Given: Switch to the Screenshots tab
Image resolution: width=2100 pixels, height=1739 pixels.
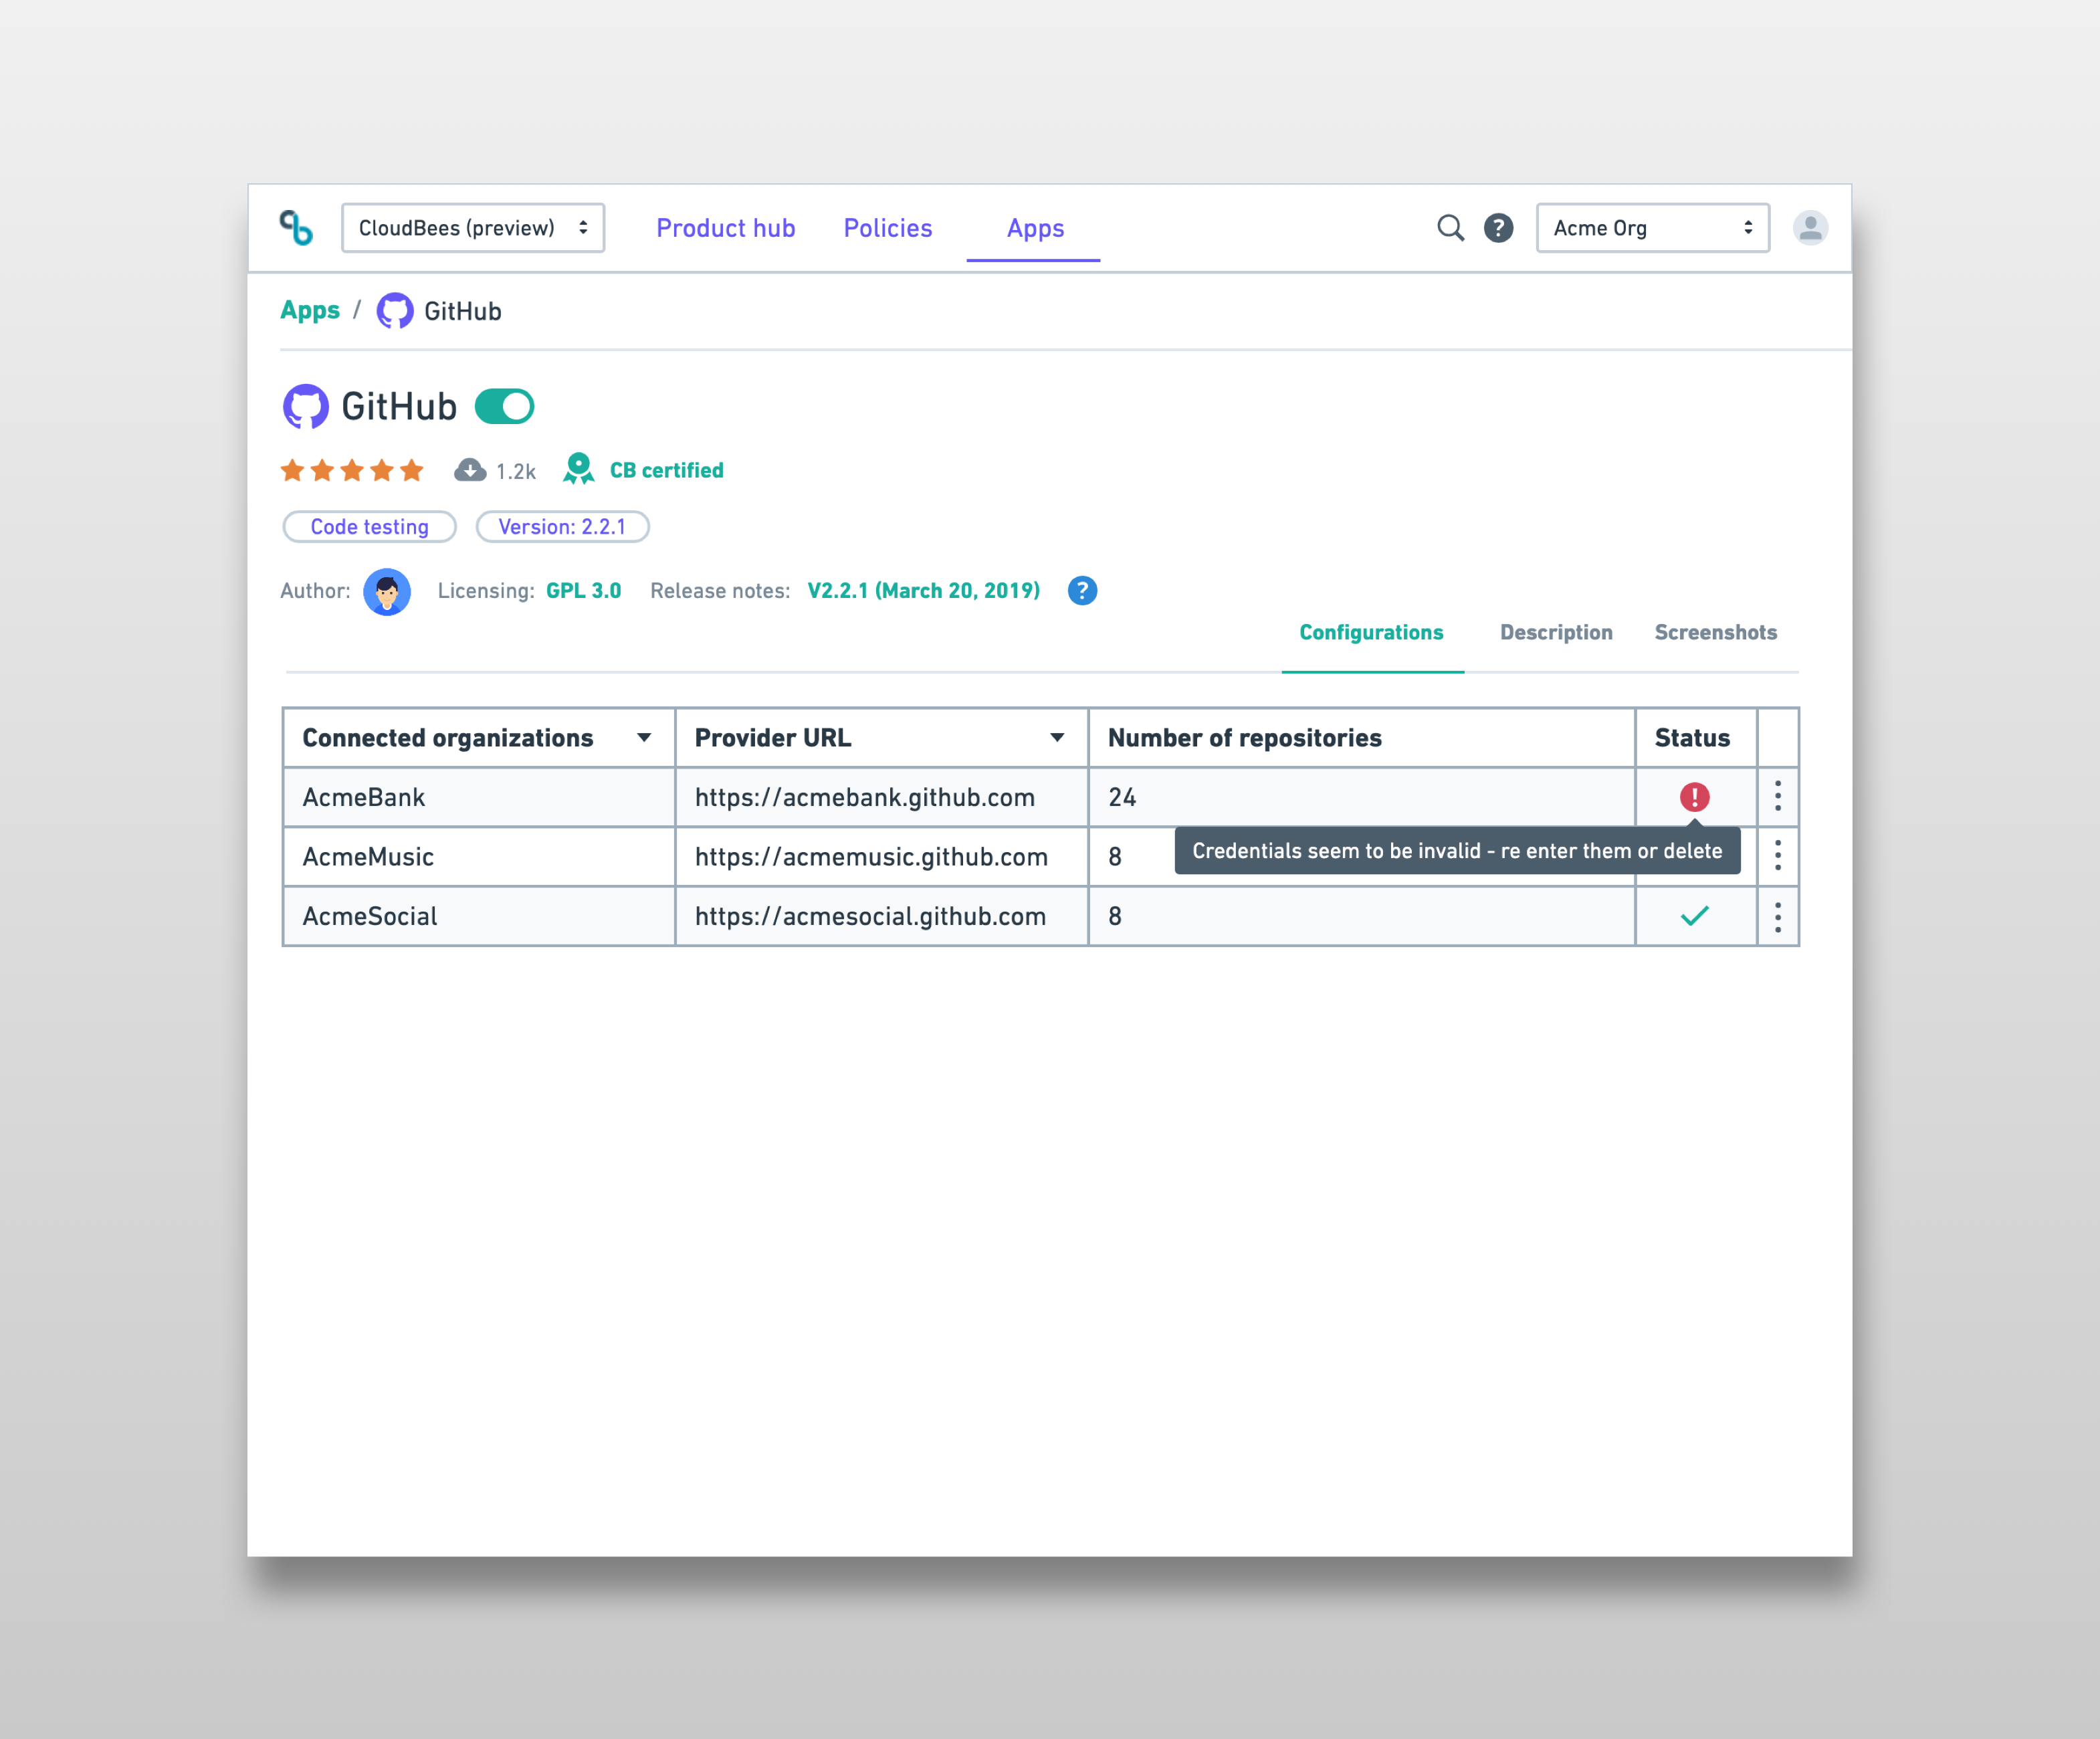Looking at the screenshot, I should pos(1715,633).
